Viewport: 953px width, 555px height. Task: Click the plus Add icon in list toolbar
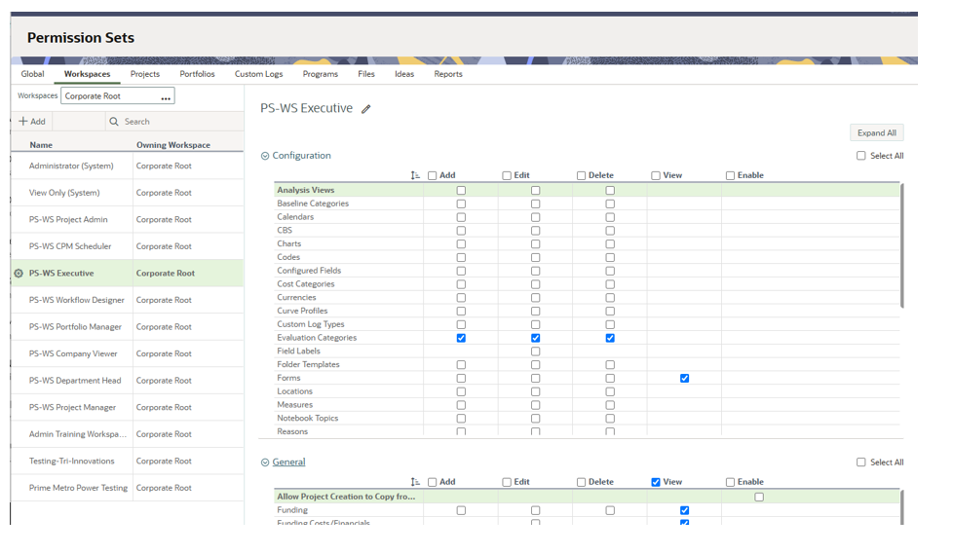[23, 122]
